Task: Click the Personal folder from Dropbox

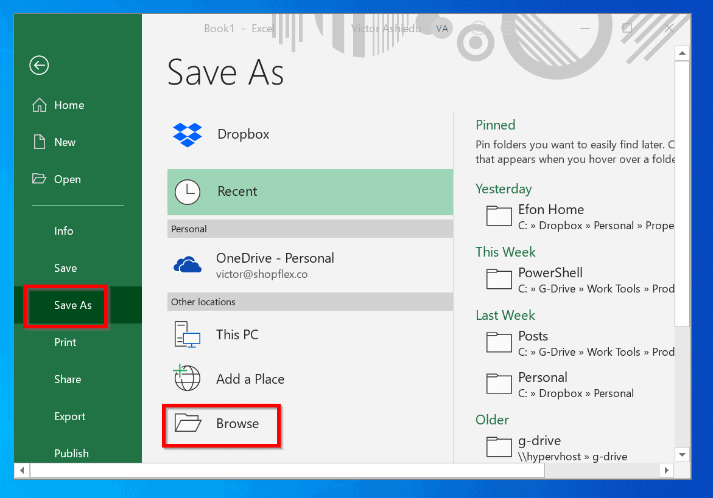Action: (499, 384)
